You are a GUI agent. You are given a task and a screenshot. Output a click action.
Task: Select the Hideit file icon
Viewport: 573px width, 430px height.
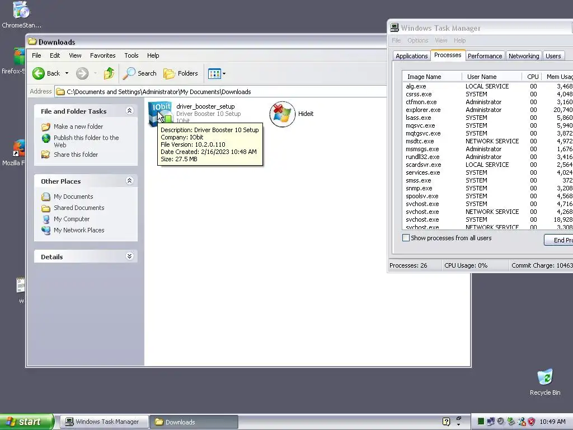tap(282, 114)
